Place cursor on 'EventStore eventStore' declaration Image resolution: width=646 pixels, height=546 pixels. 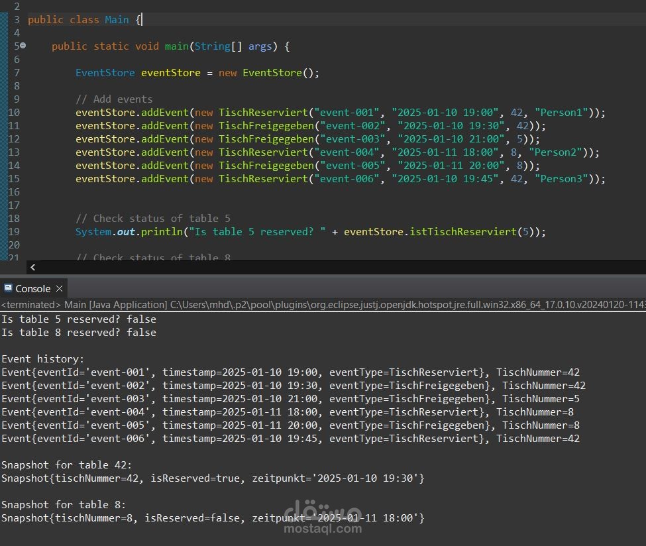tap(138, 73)
